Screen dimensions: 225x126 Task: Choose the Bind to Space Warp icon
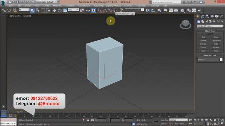15,10
